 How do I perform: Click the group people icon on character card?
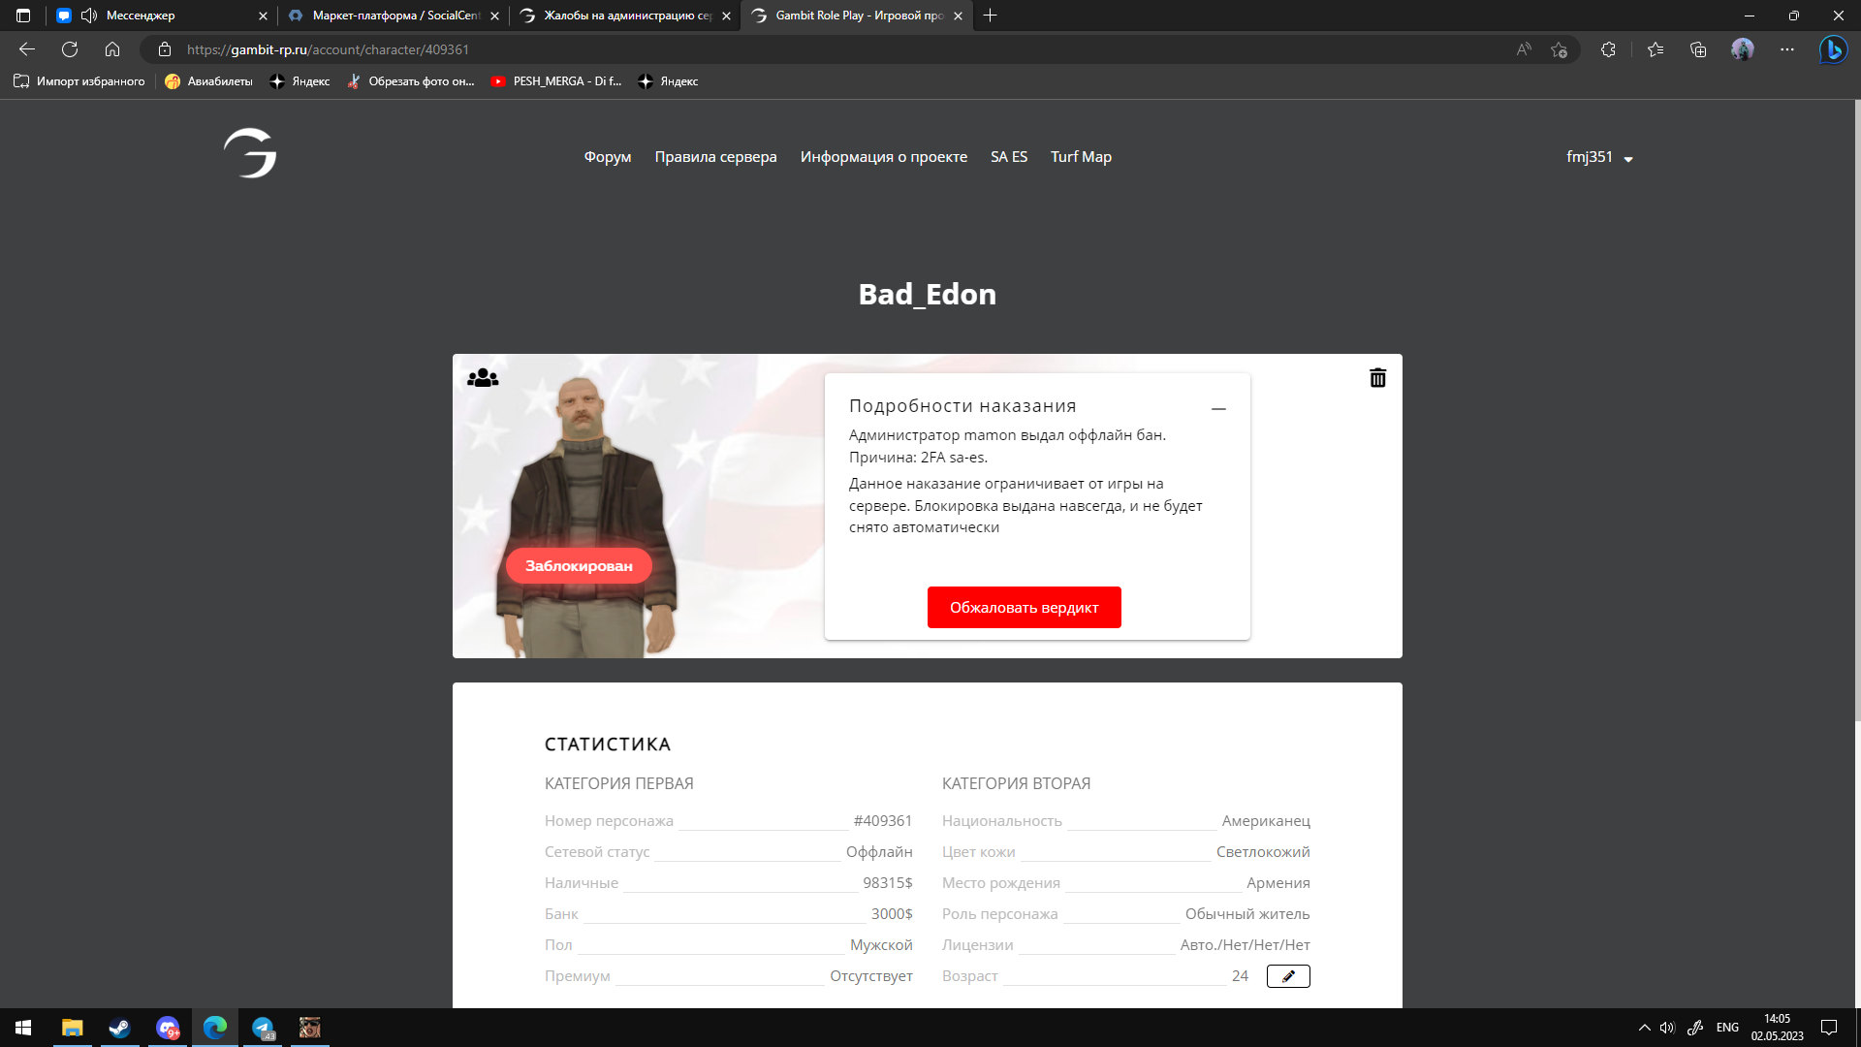click(x=483, y=378)
